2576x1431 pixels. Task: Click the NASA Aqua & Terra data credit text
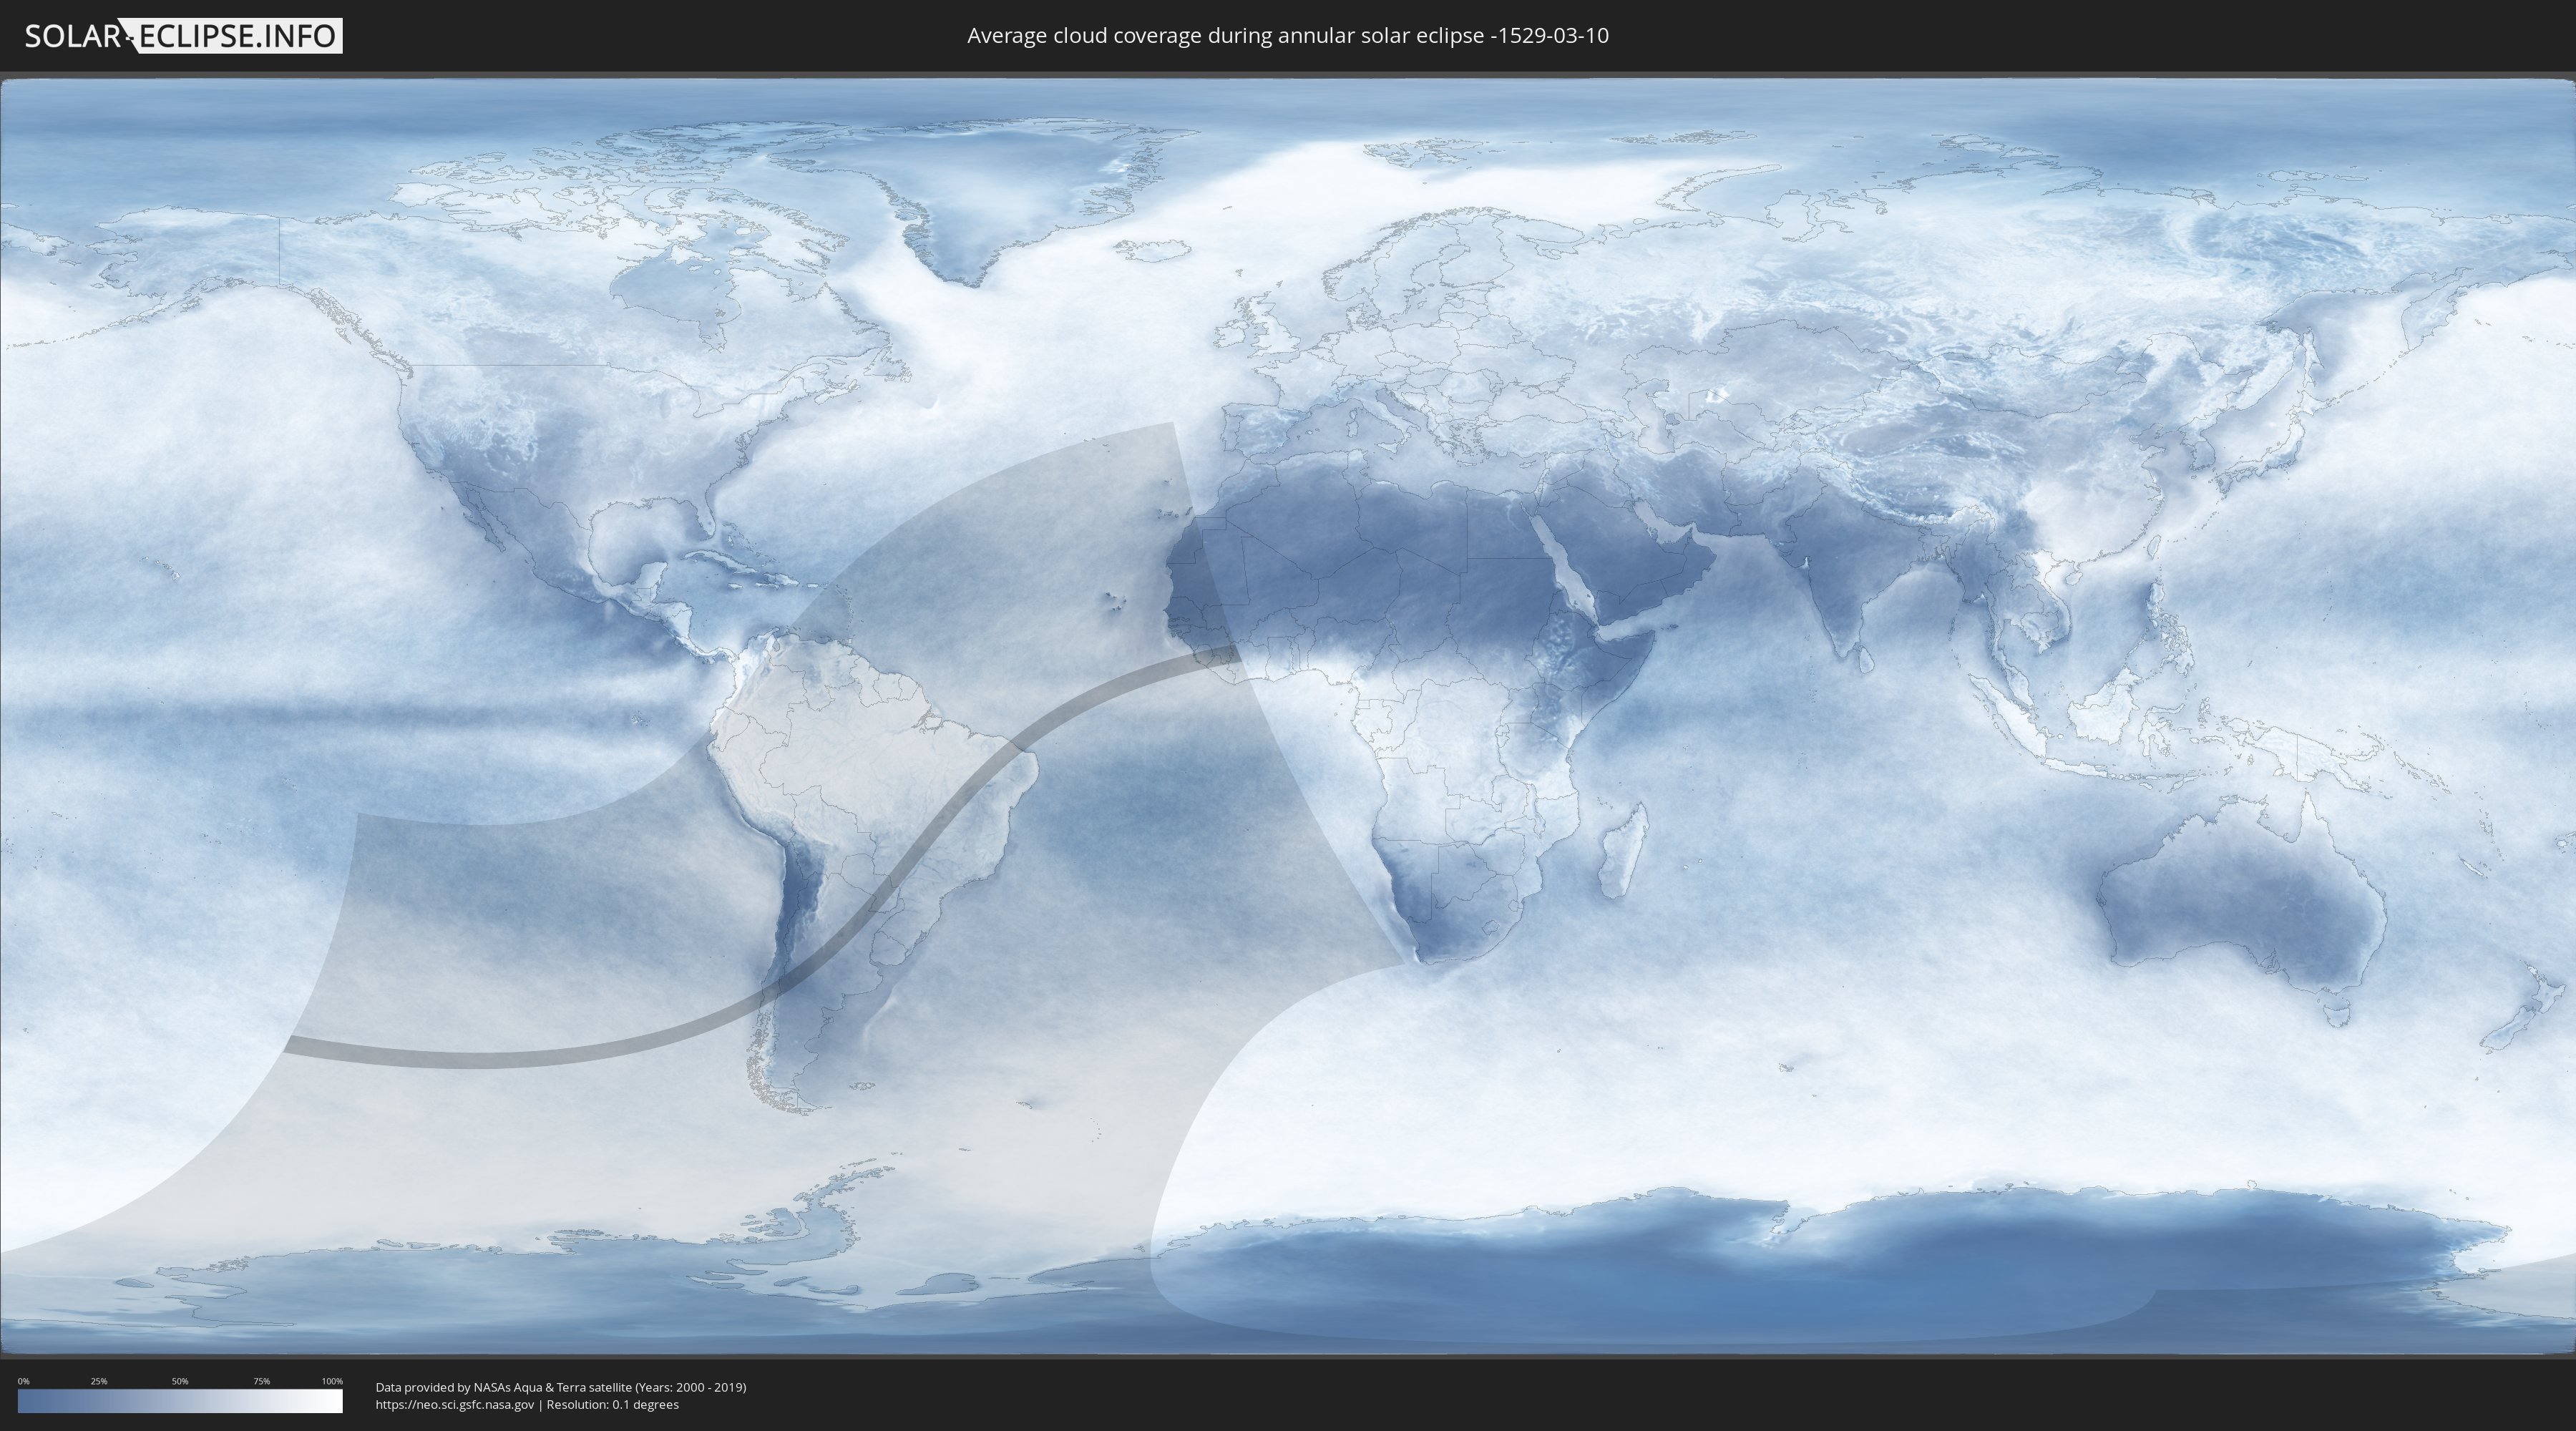(x=561, y=1387)
